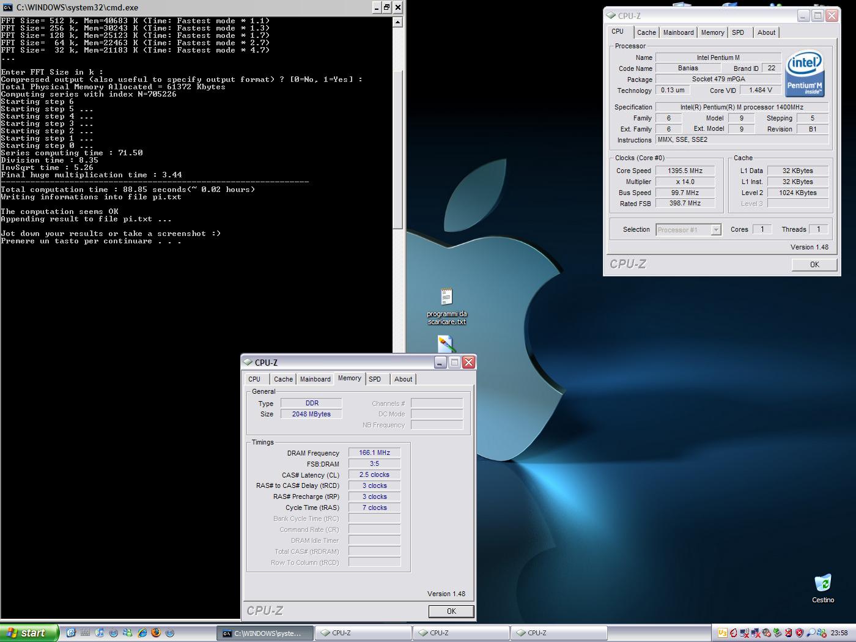Switch to Cache tab in the memory CPU-Z window
856x642 pixels.
coord(283,379)
